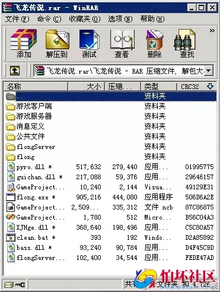Viewport: 220px width, 292px height.
Task: Open the 帮助(H) menu
Action: [x=152, y=19]
